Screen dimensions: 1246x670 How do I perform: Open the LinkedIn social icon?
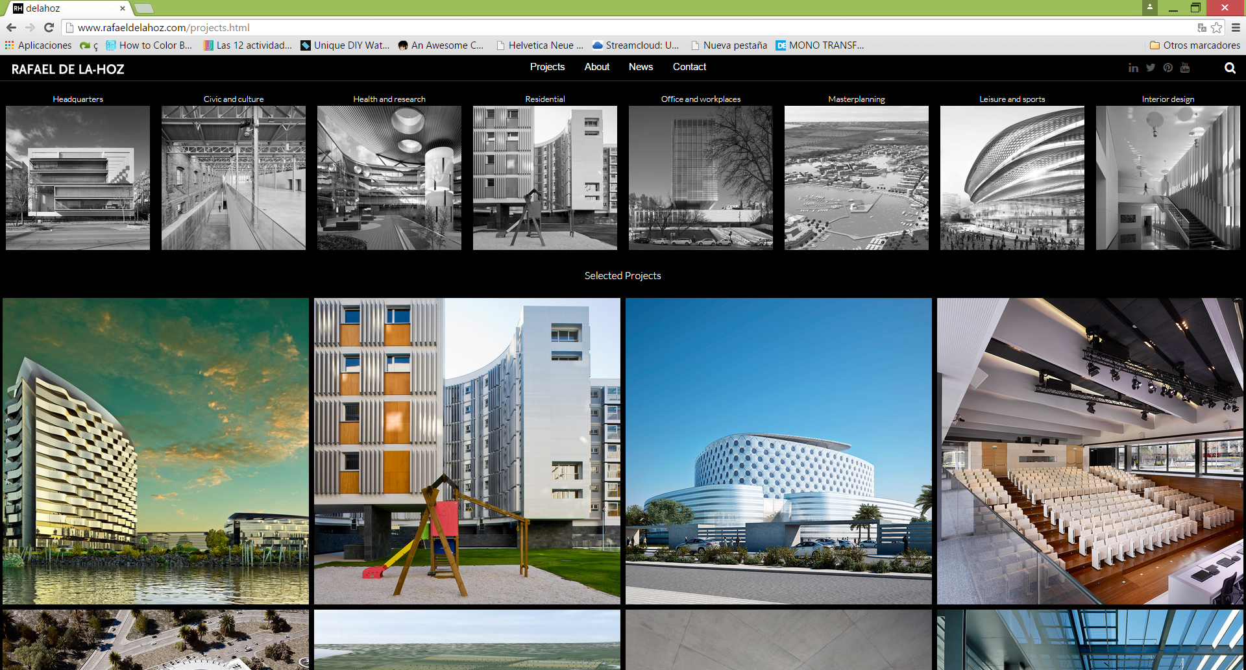(x=1133, y=68)
